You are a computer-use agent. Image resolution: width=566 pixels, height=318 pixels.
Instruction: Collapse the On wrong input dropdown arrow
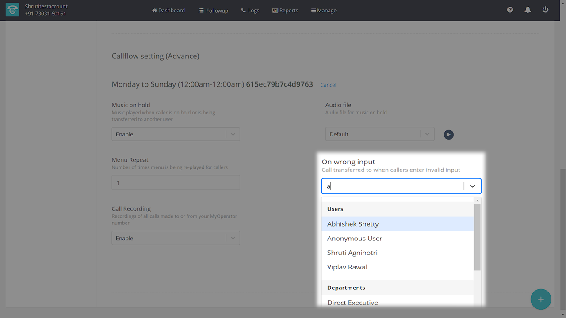(x=472, y=186)
